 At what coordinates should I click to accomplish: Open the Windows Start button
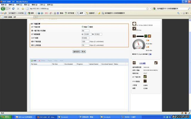6,117
